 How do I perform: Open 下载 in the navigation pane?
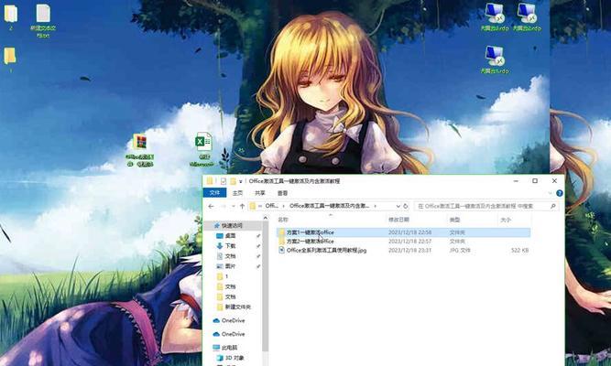pyautogui.click(x=230, y=246)
